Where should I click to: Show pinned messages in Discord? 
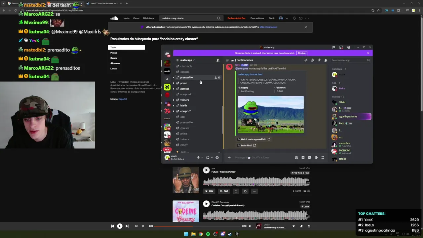[x=319, y=60]
